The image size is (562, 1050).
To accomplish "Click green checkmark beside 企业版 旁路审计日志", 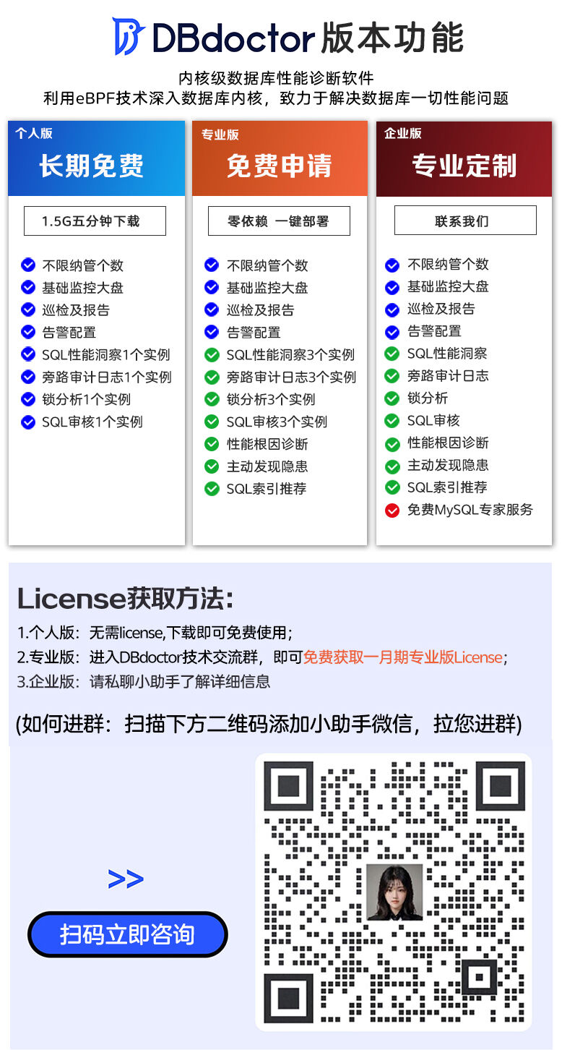I will coord(392,377).
